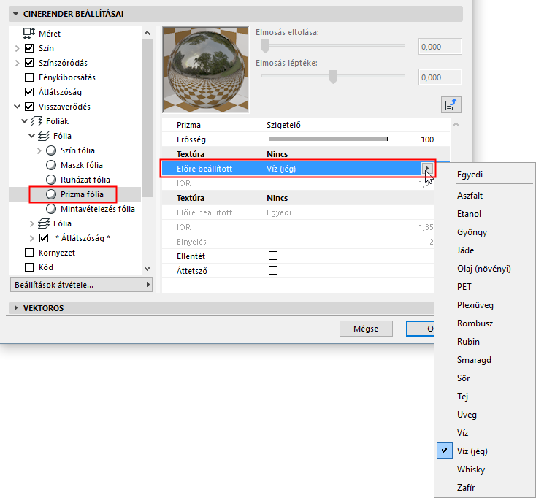Select the Ruházat fólia tree item
Screen dimensions: 536x498
(x=85, y=180)
